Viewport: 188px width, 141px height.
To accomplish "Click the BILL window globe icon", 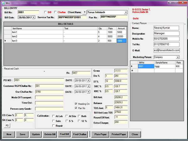I will coord(3,3).
